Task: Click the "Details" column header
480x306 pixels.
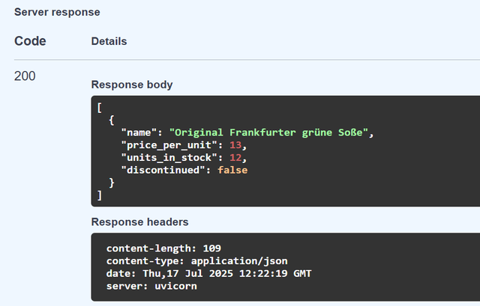Action: [109, 41]
